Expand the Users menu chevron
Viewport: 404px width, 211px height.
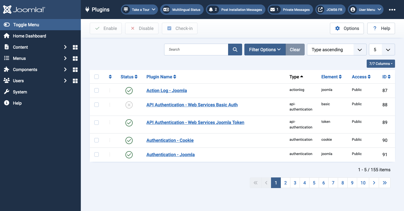pyautogui.click(x=65, y=81)
